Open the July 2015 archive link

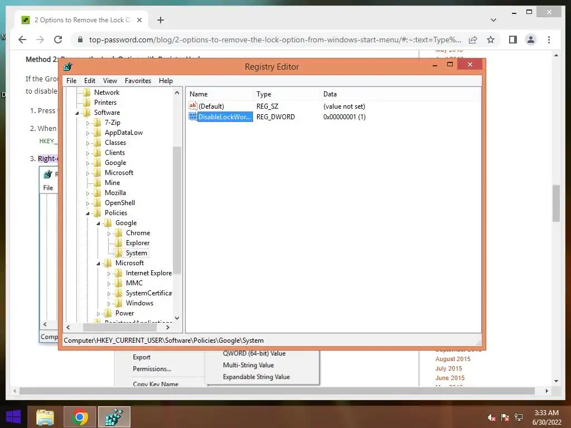click(449, 368)
